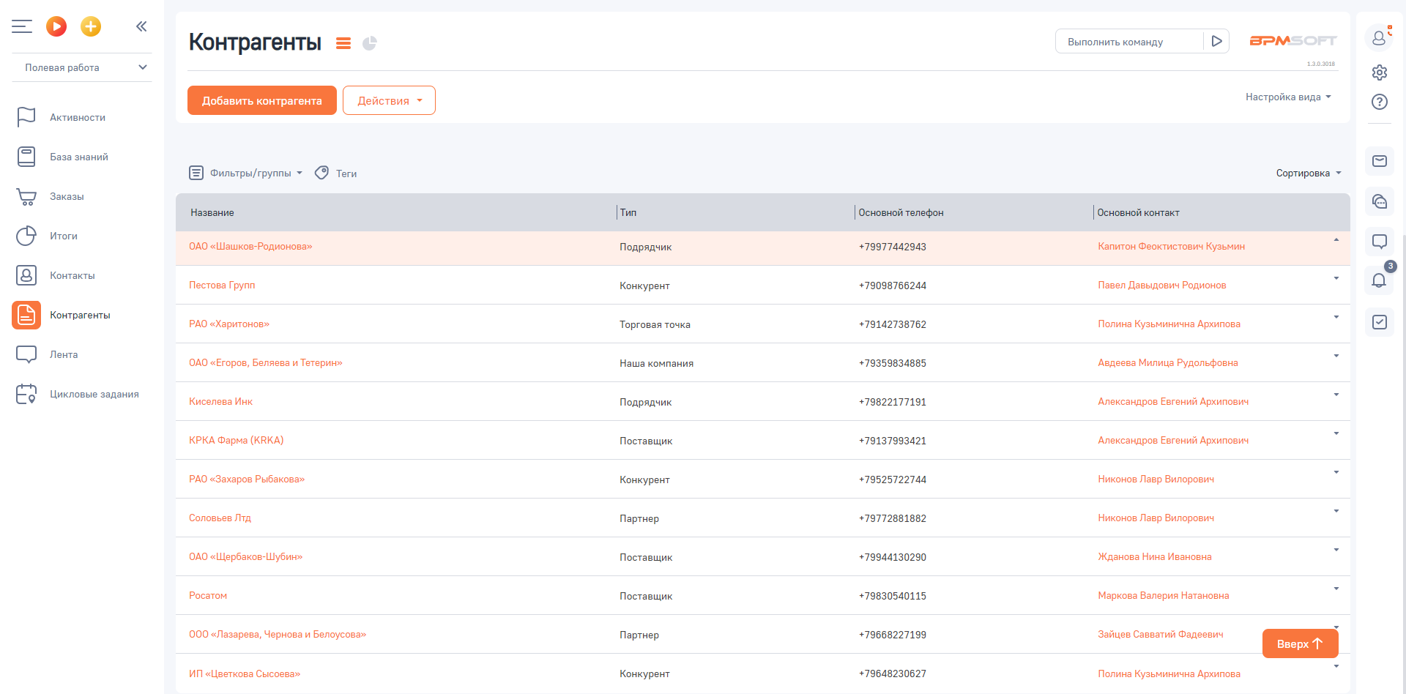Open the hamburger main menu icon

click(x=22, y=26)
